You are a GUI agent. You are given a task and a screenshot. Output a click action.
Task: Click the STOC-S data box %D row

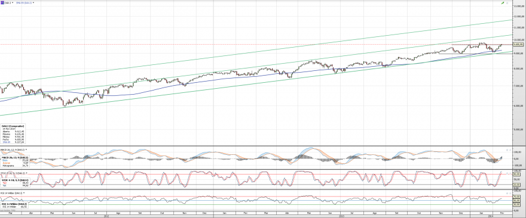coord(16,182)
